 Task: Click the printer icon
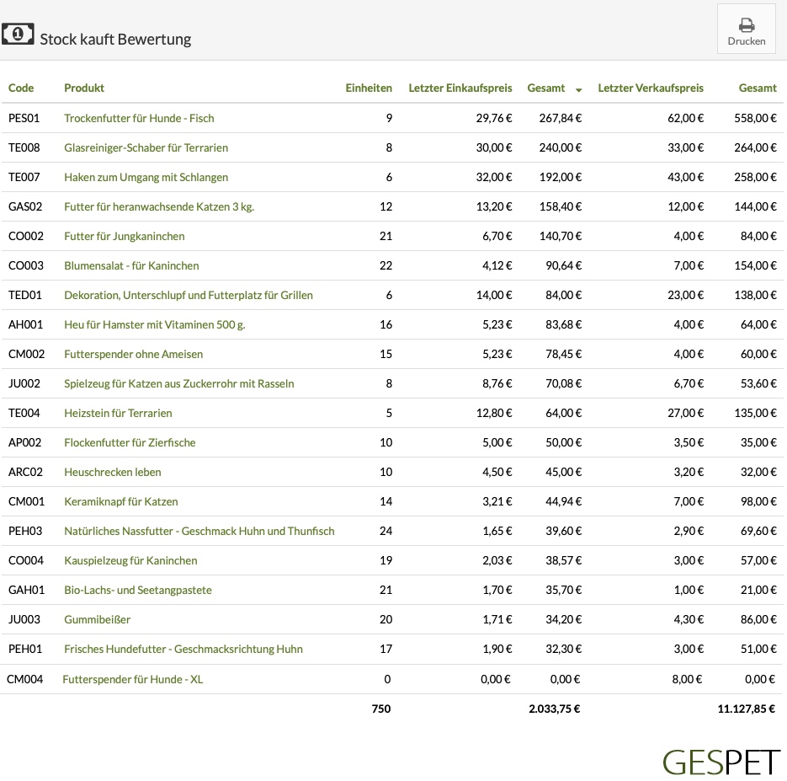coord(747,25)
